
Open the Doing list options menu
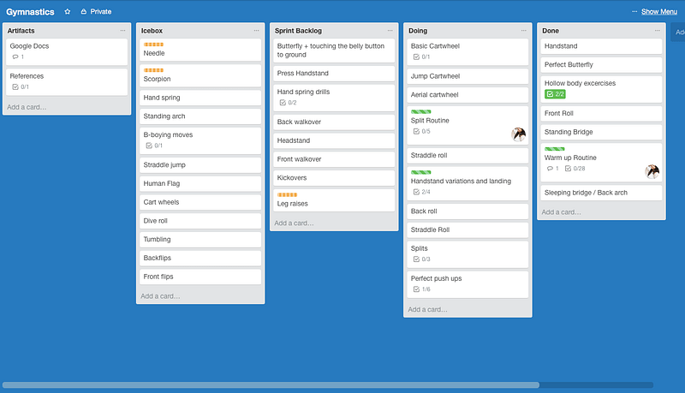(x=523, y=31)
